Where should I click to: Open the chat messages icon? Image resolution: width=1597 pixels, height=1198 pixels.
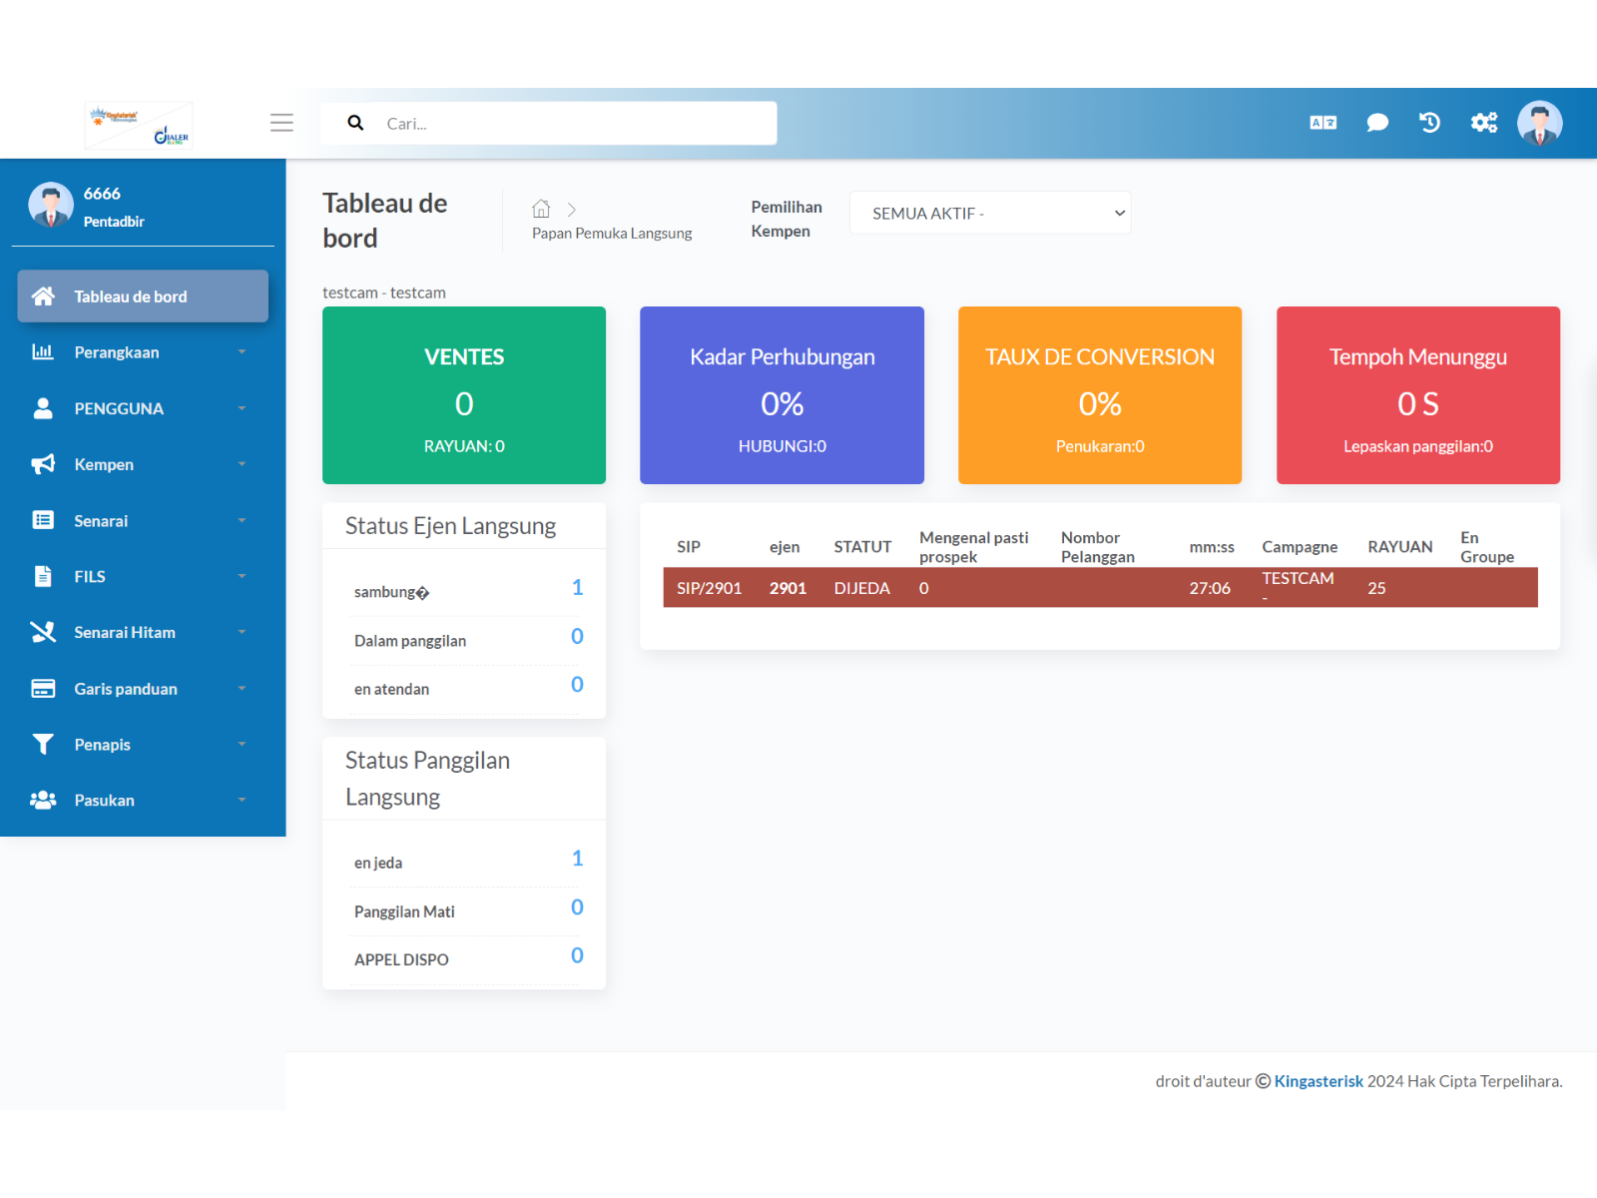tap(1377, 122)
